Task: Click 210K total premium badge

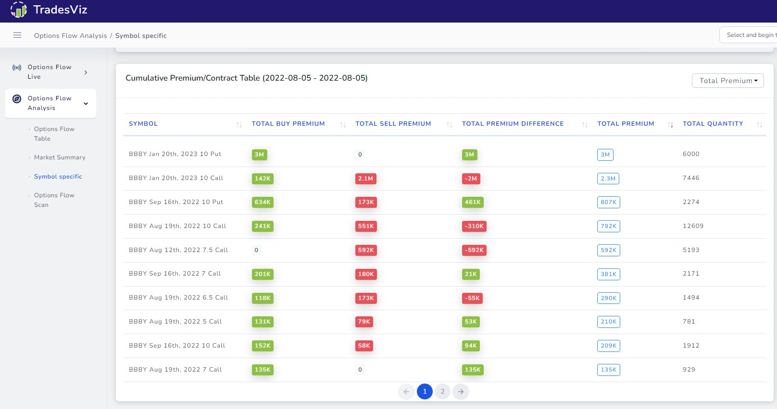Action: pyautogui.click(x=609, y=322)
